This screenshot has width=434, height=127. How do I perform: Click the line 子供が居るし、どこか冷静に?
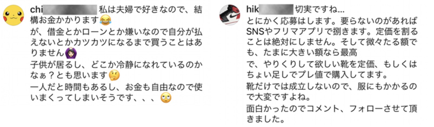[x=116, y=65]
